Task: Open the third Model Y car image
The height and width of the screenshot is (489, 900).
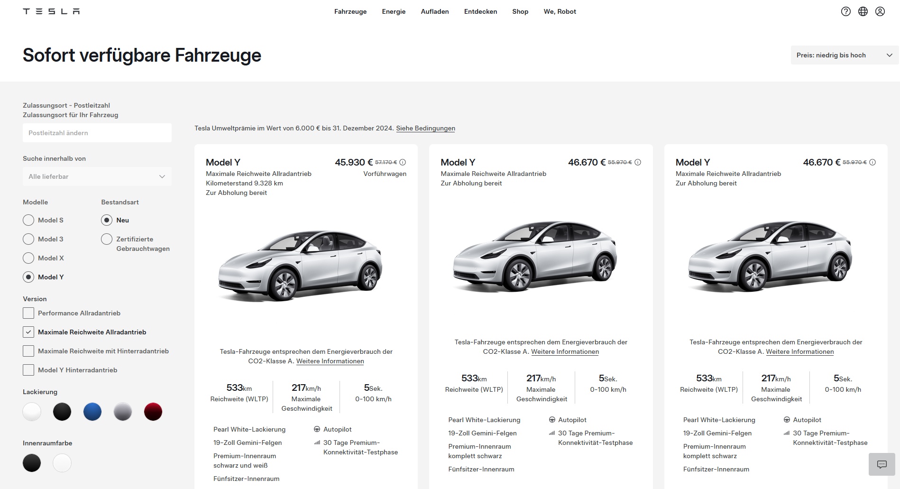Action: coord(770,257)
